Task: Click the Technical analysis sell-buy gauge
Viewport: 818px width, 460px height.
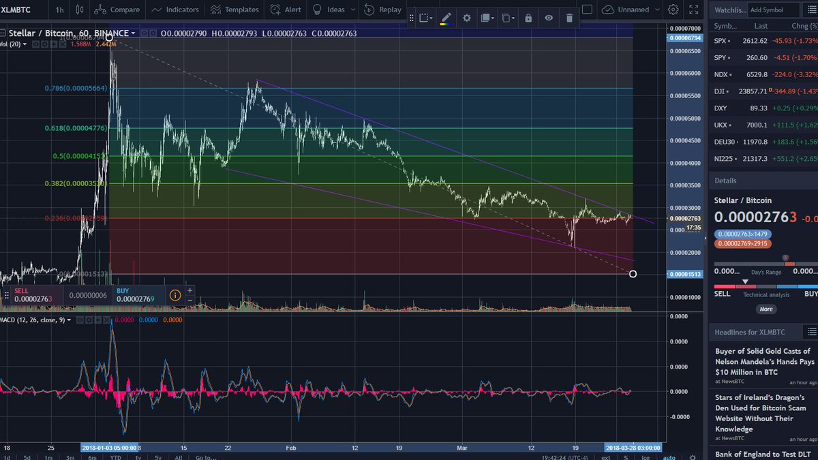Action: coord(765,286)
